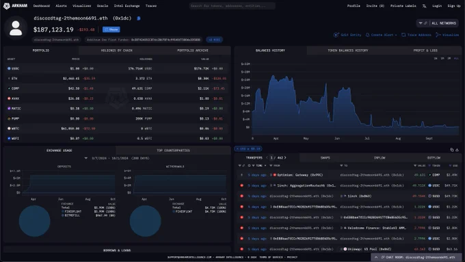Click the deposits exchange pie chart

[x=34, y=221]
